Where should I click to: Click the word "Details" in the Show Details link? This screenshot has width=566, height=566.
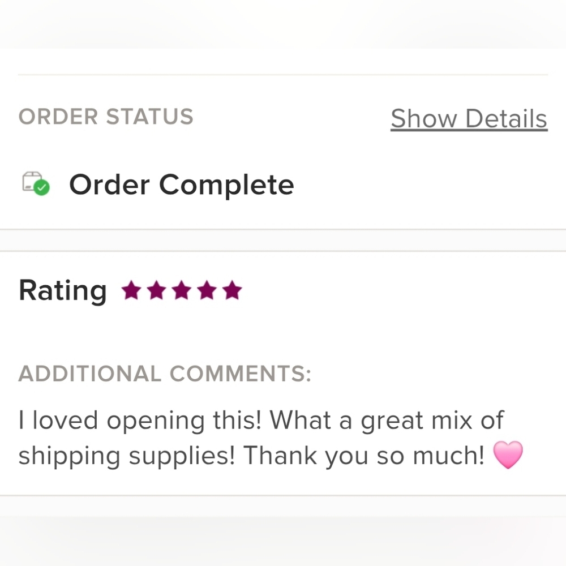pos(507,119)
